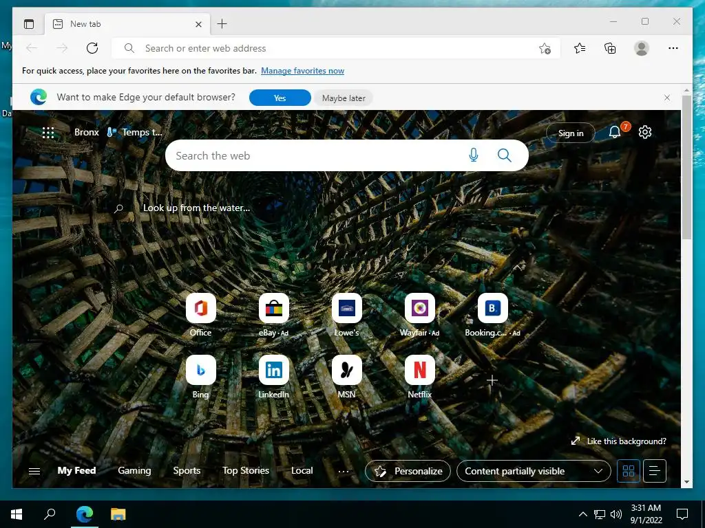The width and height of the screenshot is (705, 528).
Task: Open Edge Settings and more menu
Action: [673, 48]
